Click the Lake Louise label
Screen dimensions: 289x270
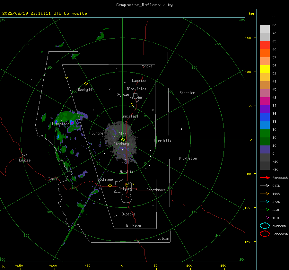coord(25,158)
